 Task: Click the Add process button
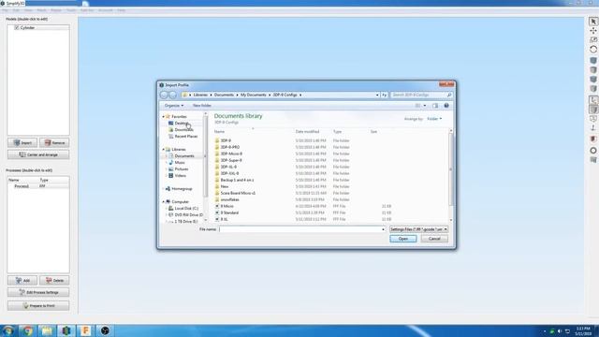[22, 281]
